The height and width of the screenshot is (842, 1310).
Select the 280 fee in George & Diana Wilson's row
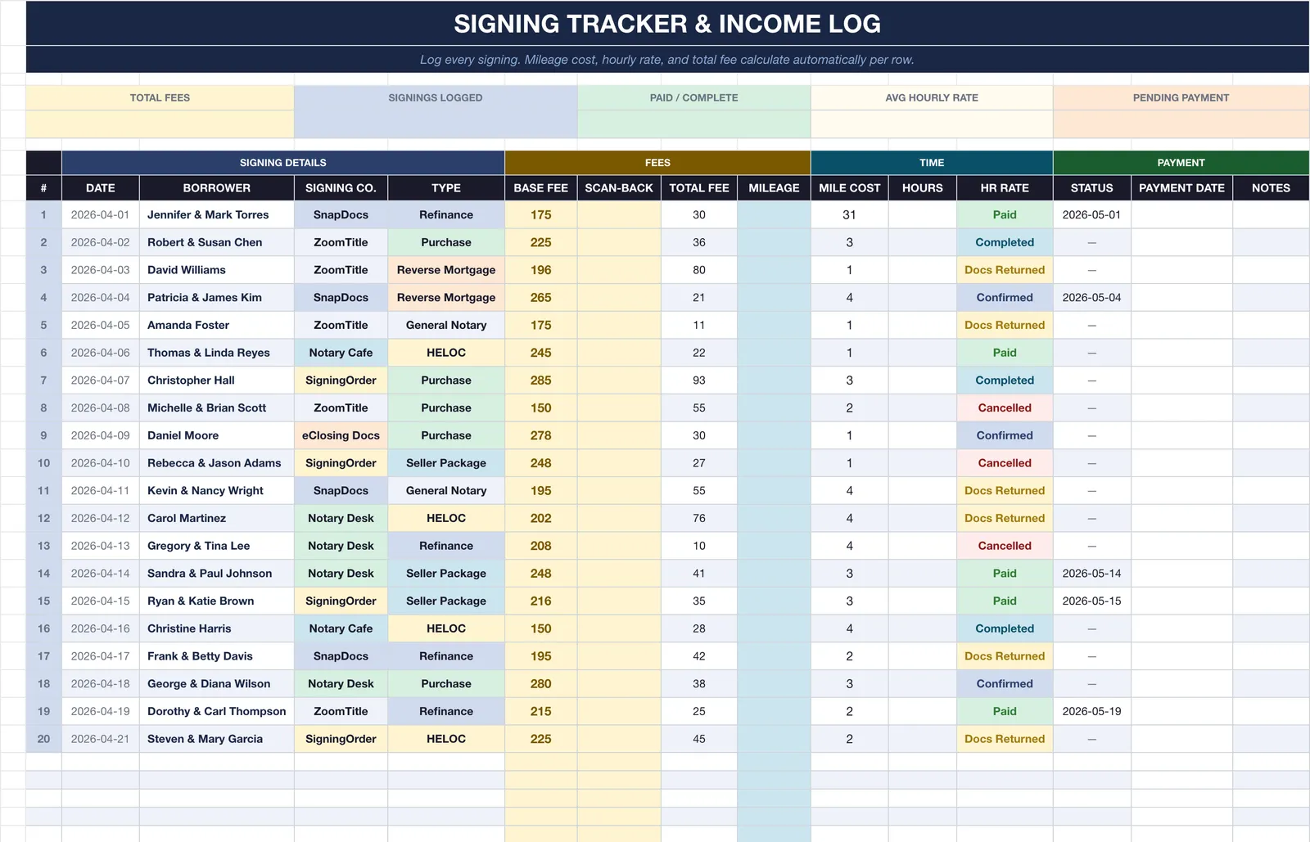[x=541, y=684]
